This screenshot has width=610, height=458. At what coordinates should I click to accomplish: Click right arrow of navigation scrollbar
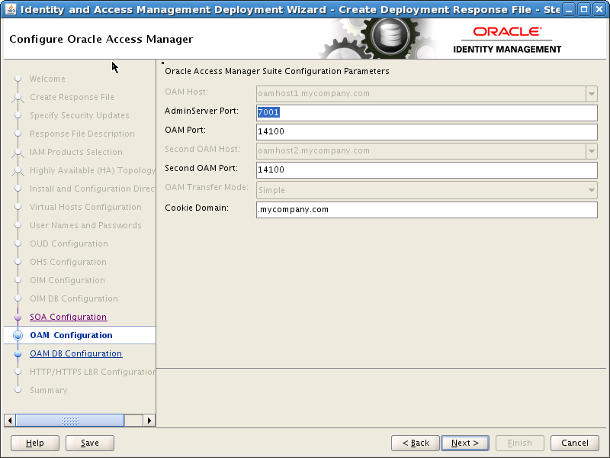pos(149,421)
